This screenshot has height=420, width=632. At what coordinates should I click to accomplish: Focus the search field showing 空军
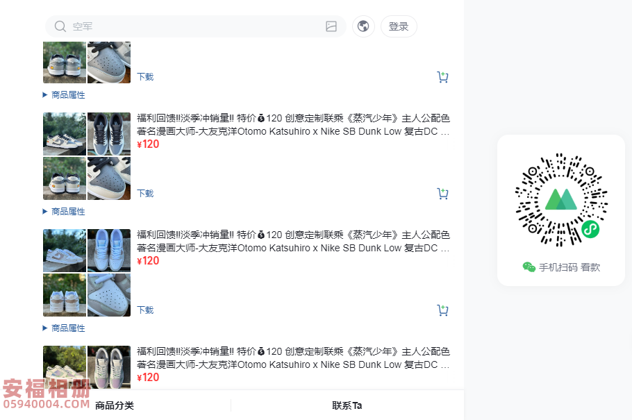point(195,26)
